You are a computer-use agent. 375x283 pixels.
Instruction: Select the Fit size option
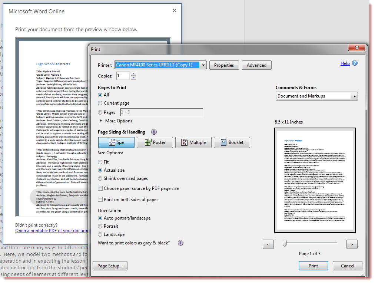click(100, 162)
